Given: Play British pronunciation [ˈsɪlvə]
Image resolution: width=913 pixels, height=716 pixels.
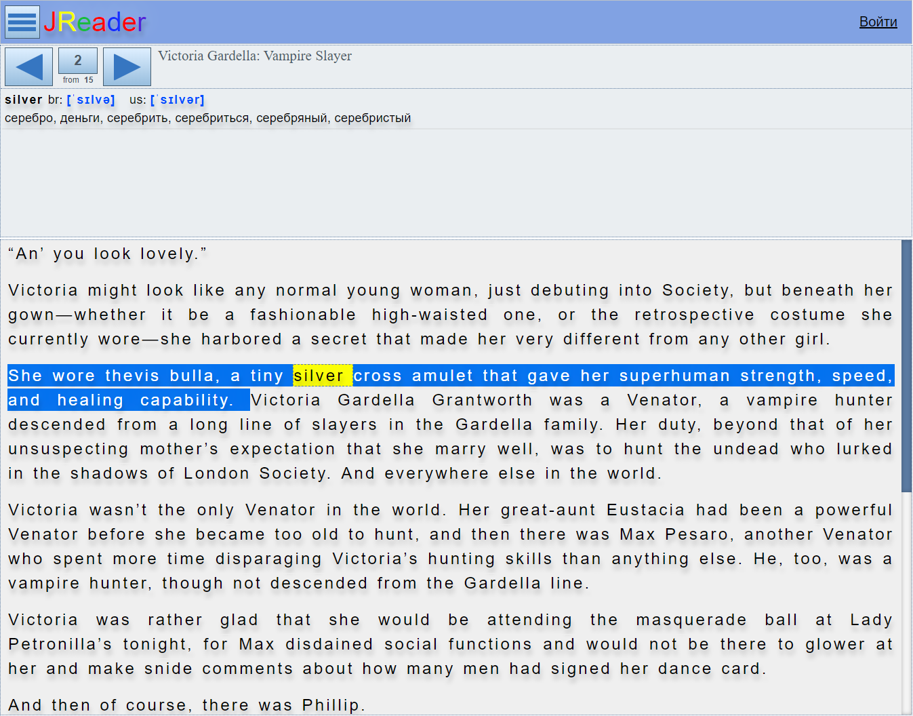Looking at the screenshot, I should tap(91, 100).
